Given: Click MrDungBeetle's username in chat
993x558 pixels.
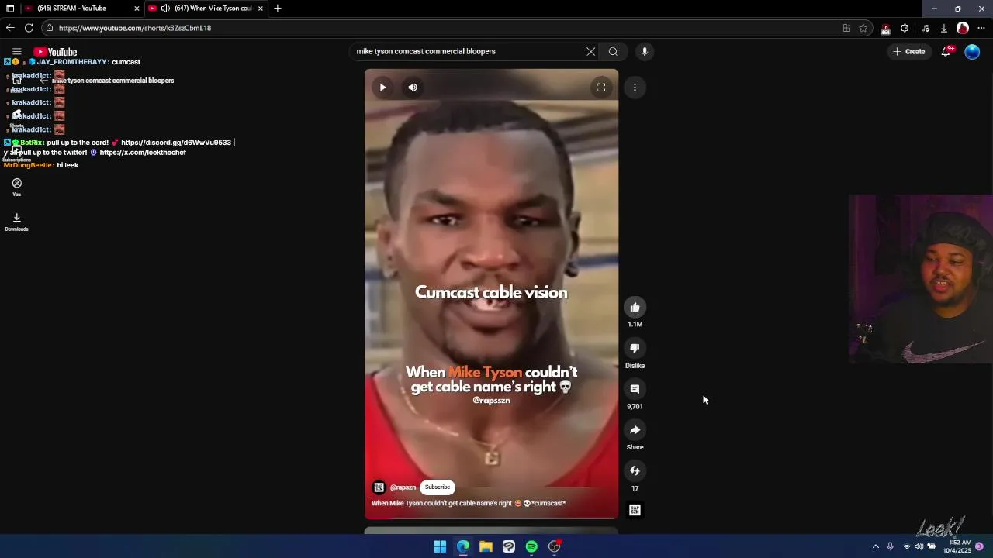Looking at the screenshot, I should [x=29, y=165].
